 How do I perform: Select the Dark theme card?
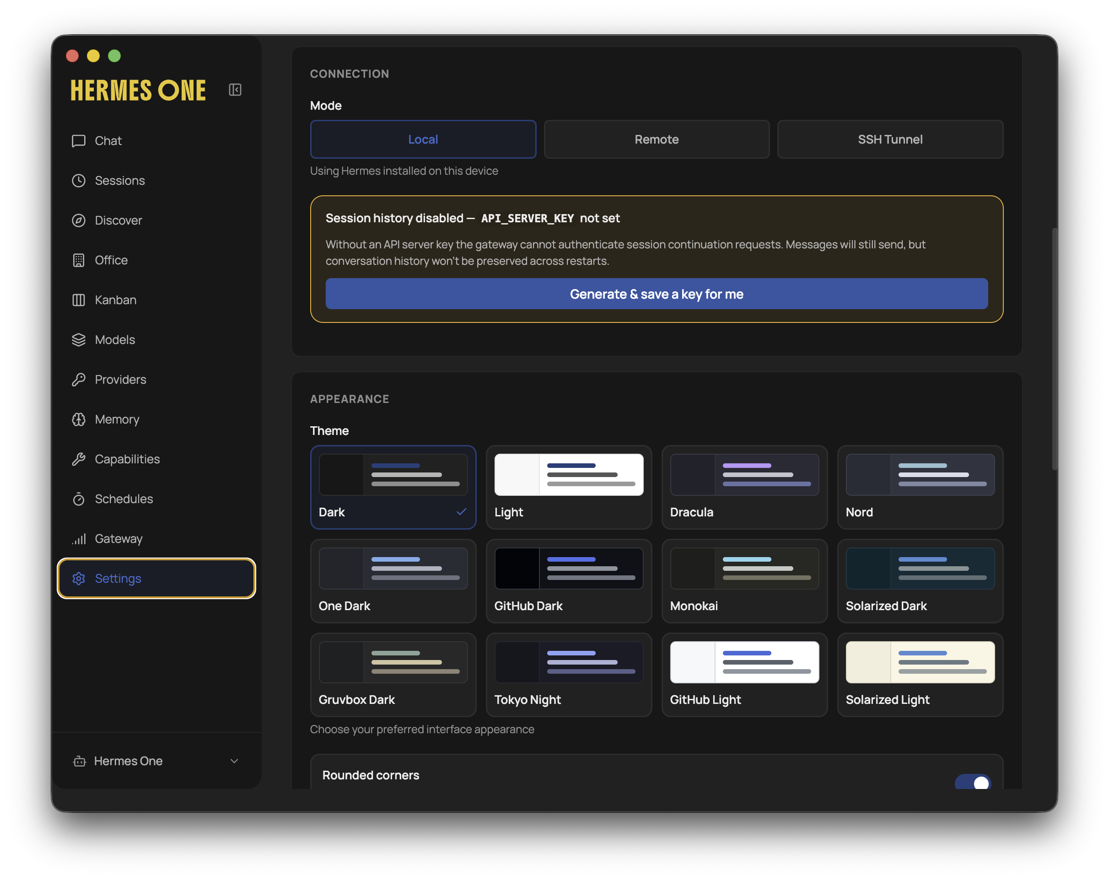pyautogui.click(x=393, y=487)
